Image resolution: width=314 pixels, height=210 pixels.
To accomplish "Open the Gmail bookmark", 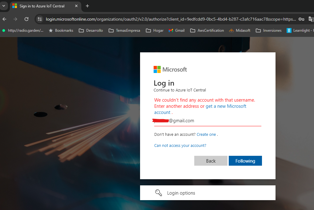I will click(177, 30).
